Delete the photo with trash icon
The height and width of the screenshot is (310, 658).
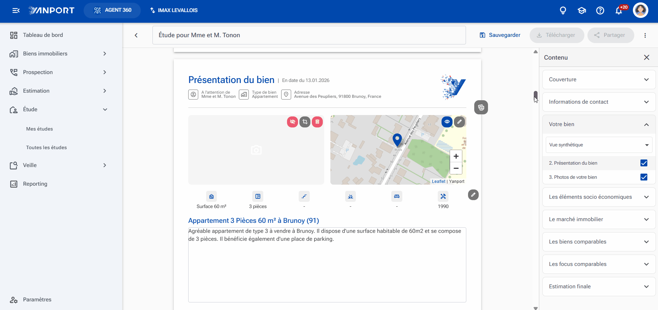coord(317,122)
